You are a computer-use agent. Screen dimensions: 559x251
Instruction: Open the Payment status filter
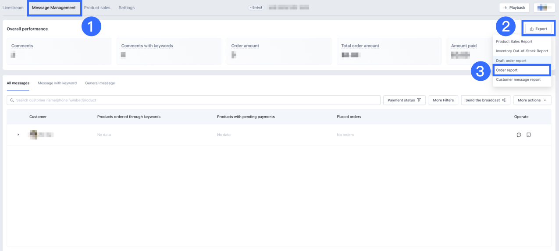(404, 100)
